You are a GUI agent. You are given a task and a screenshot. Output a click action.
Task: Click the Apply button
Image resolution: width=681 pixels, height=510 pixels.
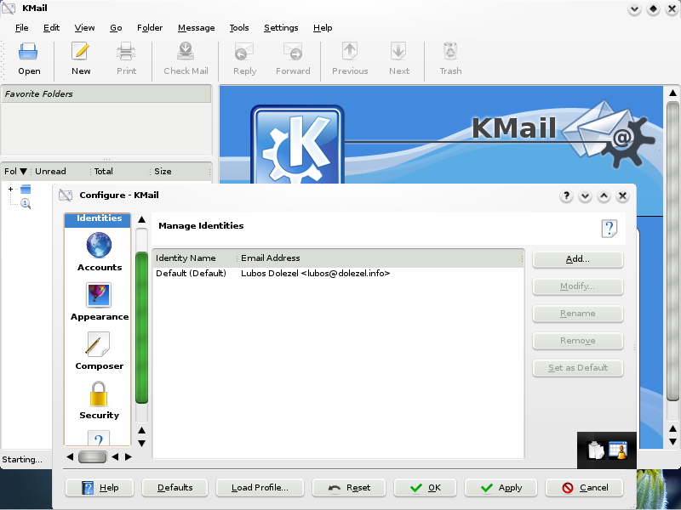(x=501, y=488)
